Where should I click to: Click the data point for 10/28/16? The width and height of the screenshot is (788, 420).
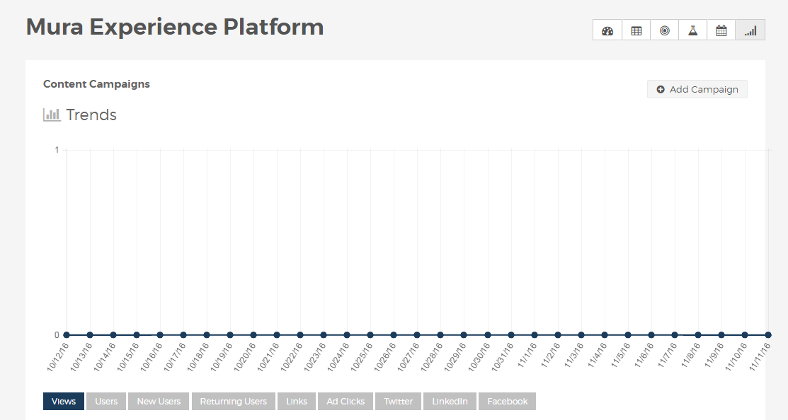click(441, 334)
